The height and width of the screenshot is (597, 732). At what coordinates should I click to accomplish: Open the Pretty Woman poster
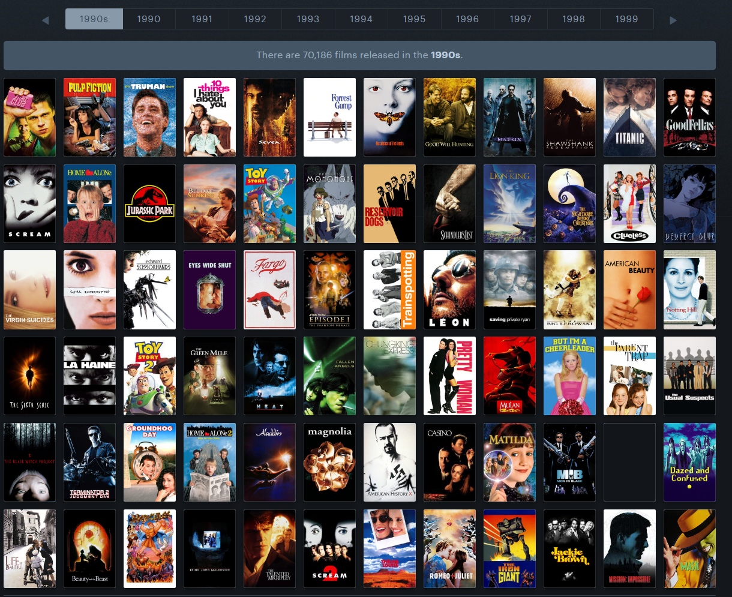[450, 376]
